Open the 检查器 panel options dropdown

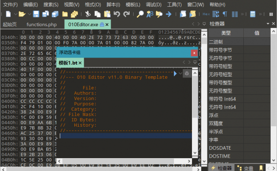click(268, 23)
